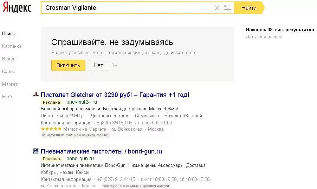Open the Доставим сегодня sitelink
Image resolution: width=317 pixels, height=189 pixels.
coord(110,116)
